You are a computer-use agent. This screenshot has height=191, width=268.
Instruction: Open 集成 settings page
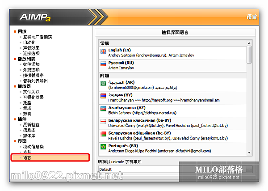pos(27,108)
